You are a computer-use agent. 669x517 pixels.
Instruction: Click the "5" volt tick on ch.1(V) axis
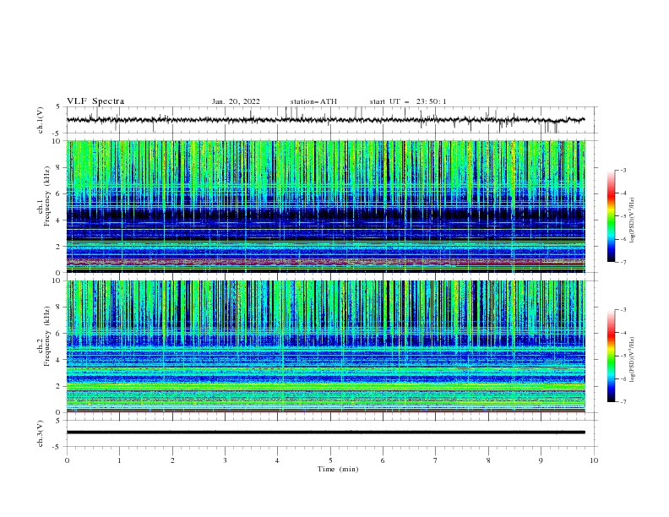(58, 106)
